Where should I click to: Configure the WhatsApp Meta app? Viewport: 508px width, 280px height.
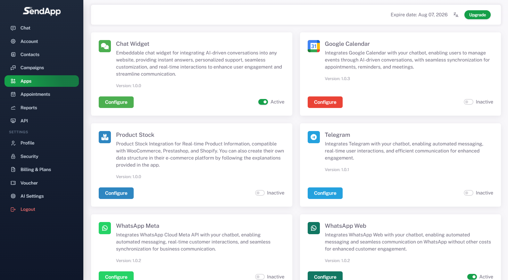coord(116,276)
